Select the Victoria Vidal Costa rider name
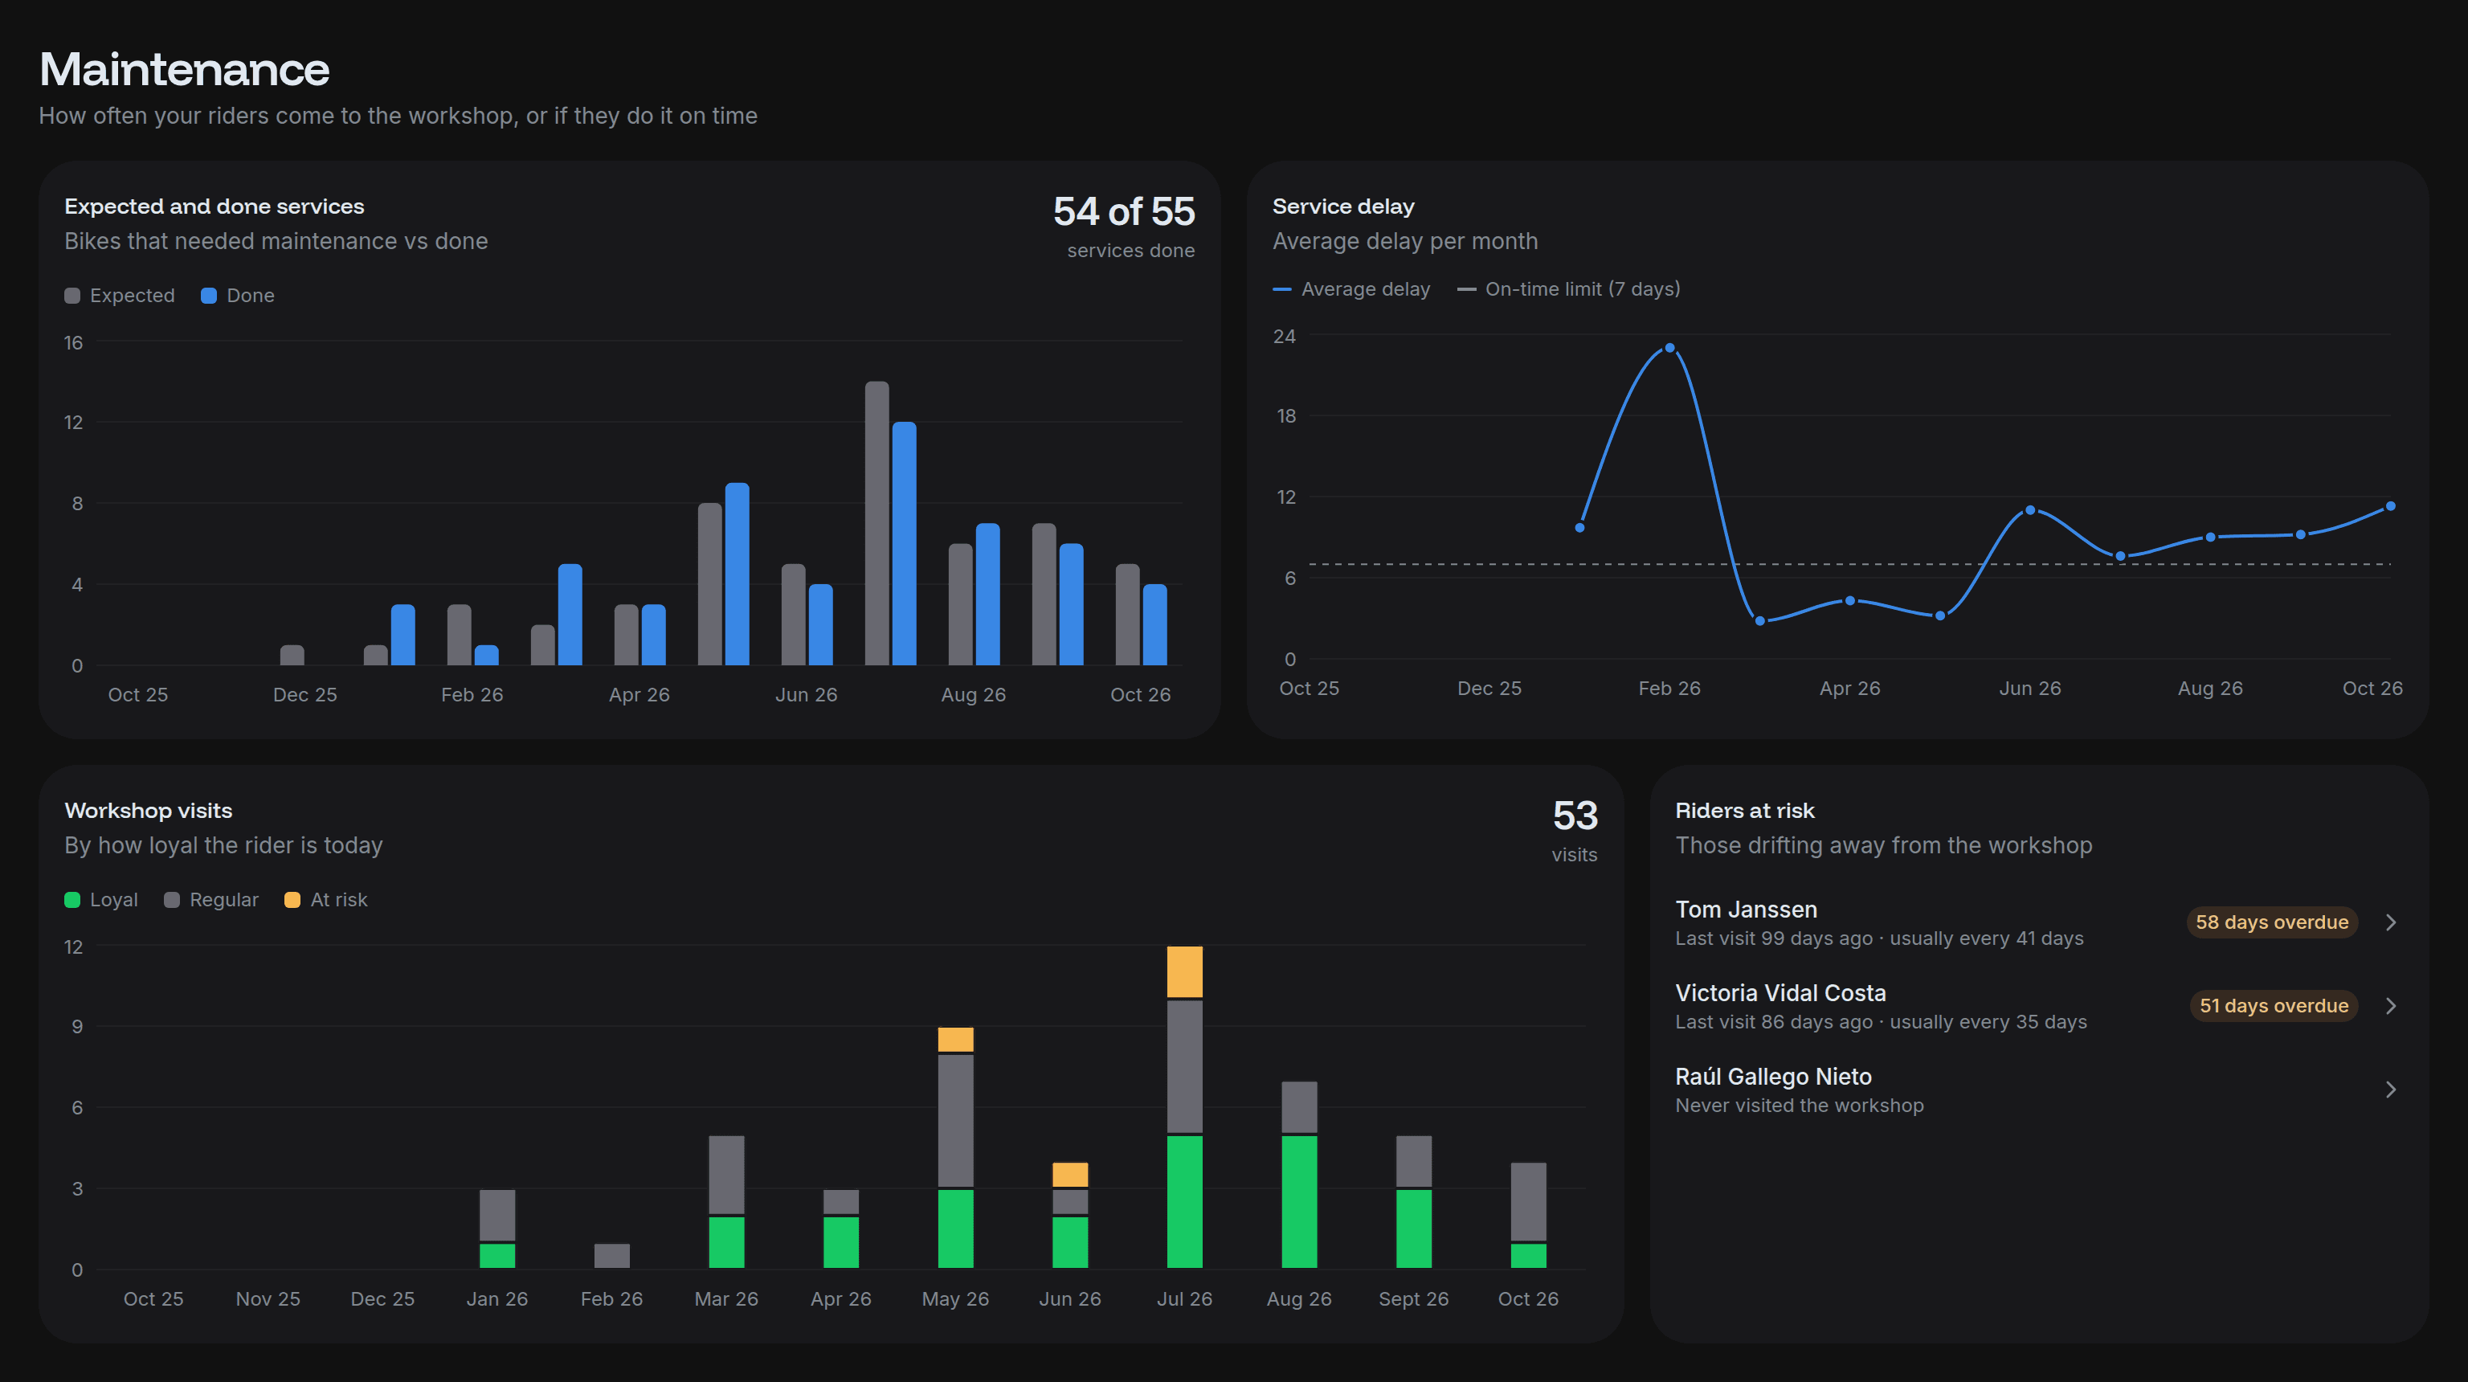Viewport: 2468px width, 1382px height. tap(1780, 992)
